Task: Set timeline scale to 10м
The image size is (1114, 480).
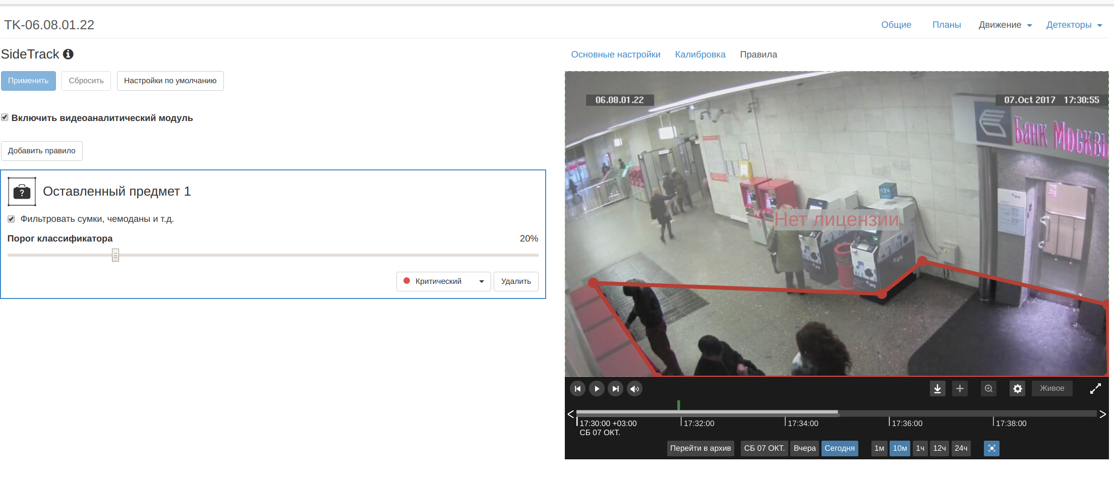Action: point(900,448)
